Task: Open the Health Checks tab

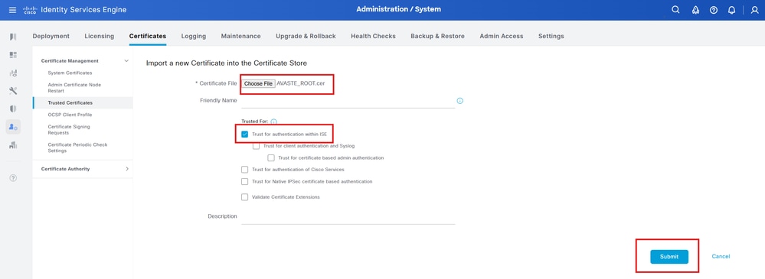Action: click(373, 36)
